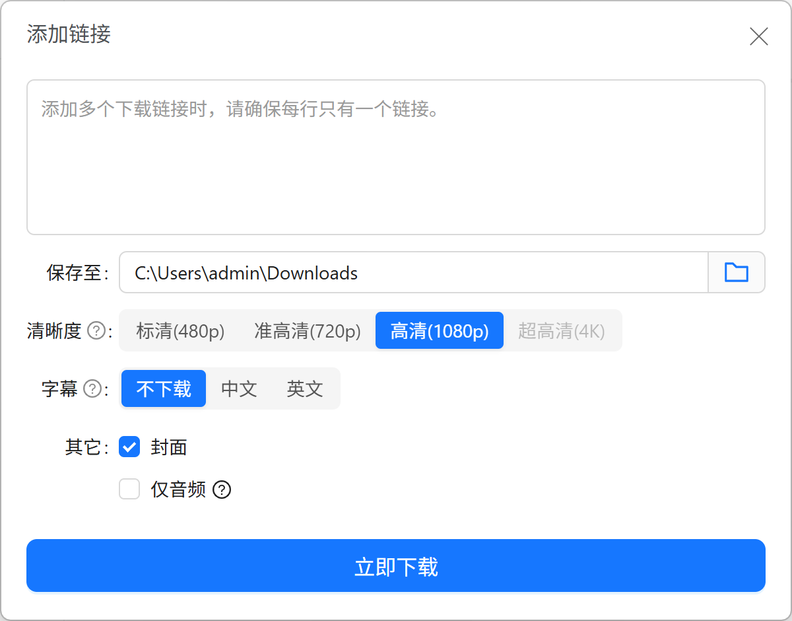
Task: Select the 标清(480p) quality option
Action: 180,330
